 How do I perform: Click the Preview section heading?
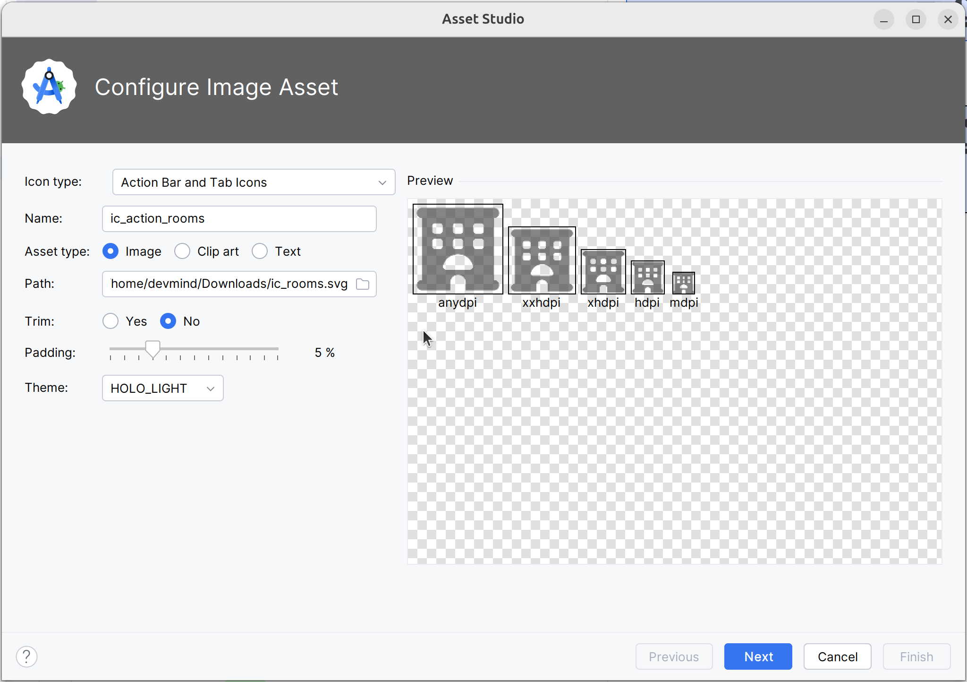coord(430,181)
